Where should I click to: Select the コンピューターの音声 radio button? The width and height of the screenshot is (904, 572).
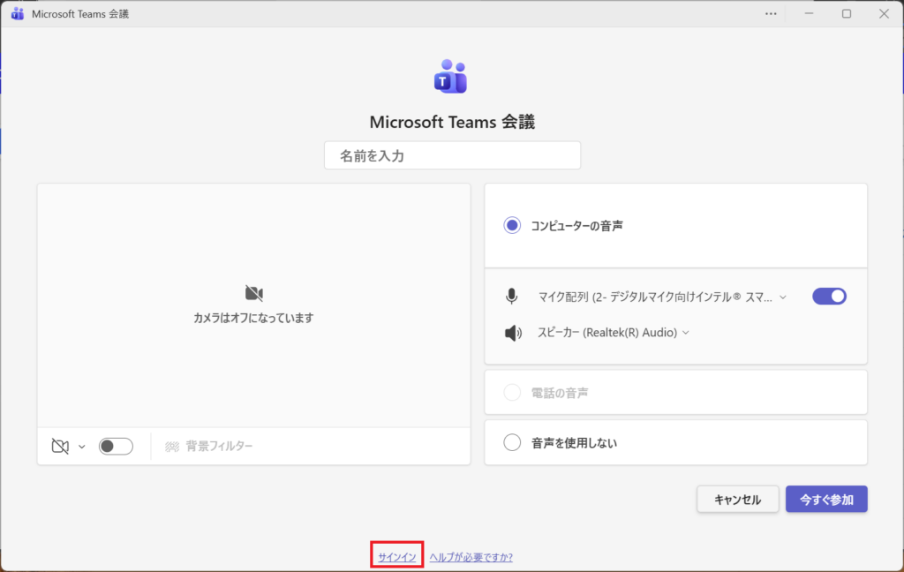coord(512,226)
